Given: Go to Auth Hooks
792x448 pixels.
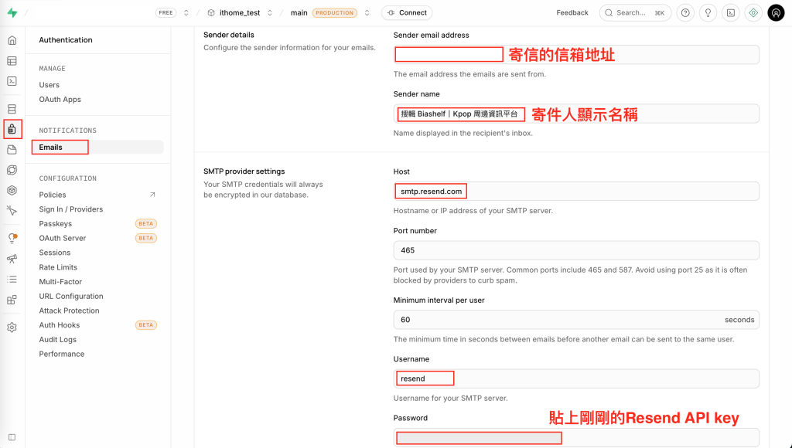Looking at the screenshot, I should (x=59, y=325).
